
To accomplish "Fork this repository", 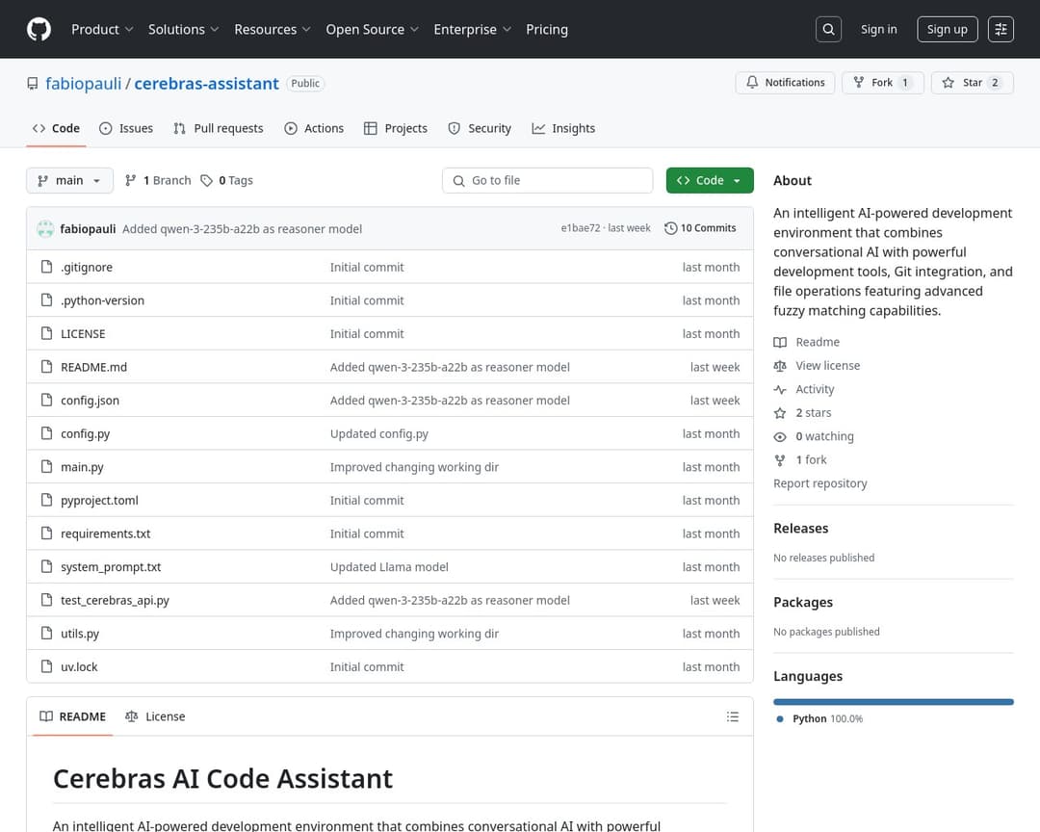I will 883,82.
